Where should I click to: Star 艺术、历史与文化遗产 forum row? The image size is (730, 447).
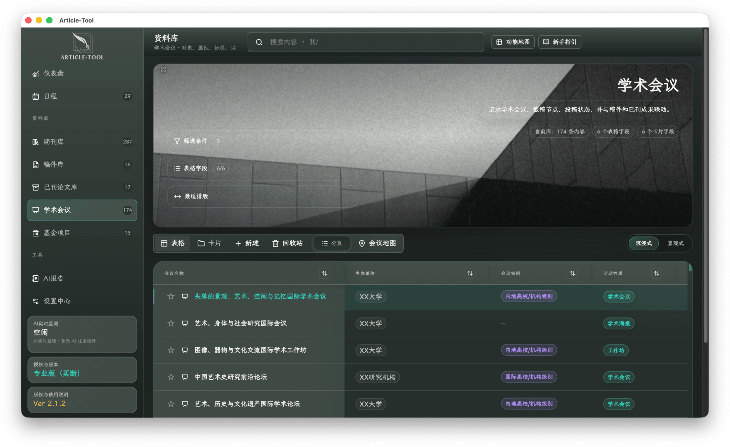click(x=171, y=404)
